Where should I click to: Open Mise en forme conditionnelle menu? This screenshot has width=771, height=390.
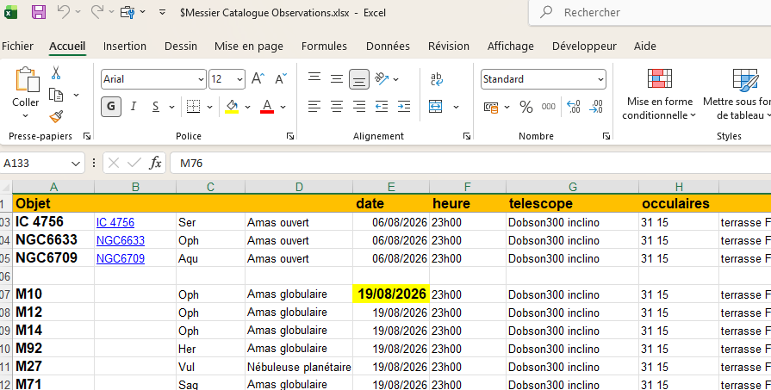click(659, 95)
